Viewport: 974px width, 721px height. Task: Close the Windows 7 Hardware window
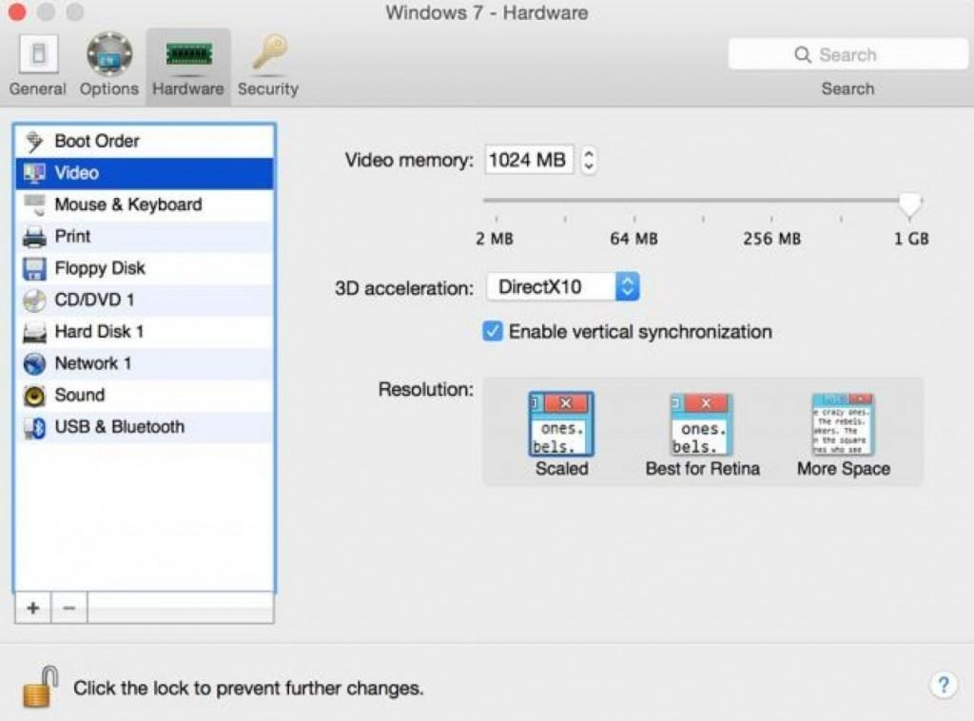(17, 11)
